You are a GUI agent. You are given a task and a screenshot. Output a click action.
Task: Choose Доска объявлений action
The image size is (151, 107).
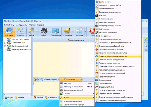[118, 9]
